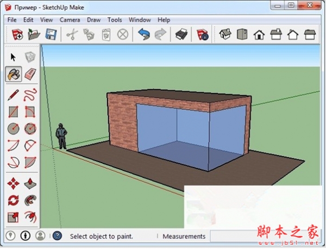The image size is (326, 249).
Task: Select the Pie arc tool
Action: [x=30, y=162]
